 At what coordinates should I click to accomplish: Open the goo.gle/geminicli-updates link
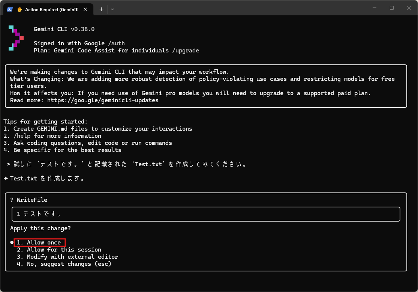103,100
